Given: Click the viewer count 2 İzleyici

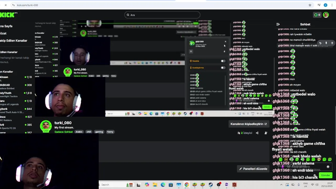Looking at the screenshot, I should point(245,133).
